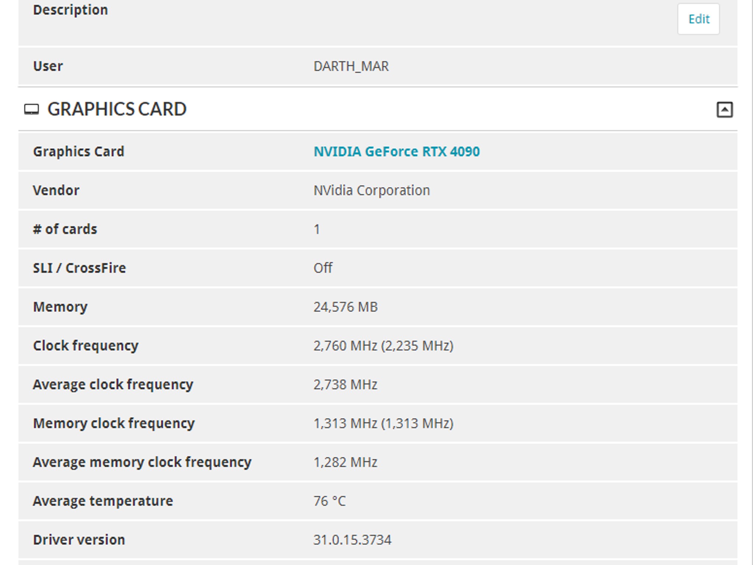Image resolution: width=753 pixels, height=565 pixels.
Task: Select the SLI / CrossFire Off value
Action: pyautogui.click(x=323, y=268)
